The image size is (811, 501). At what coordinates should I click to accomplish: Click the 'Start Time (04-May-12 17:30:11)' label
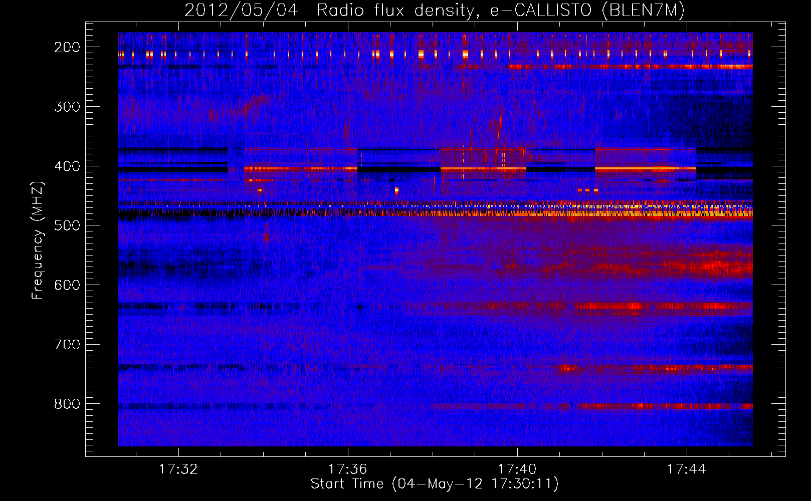435,484
